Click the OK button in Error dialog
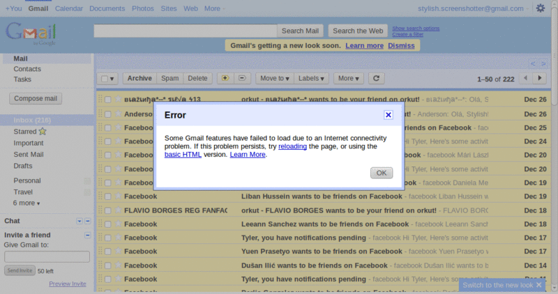The image size is (558, 294). click(x=382, y=173)
